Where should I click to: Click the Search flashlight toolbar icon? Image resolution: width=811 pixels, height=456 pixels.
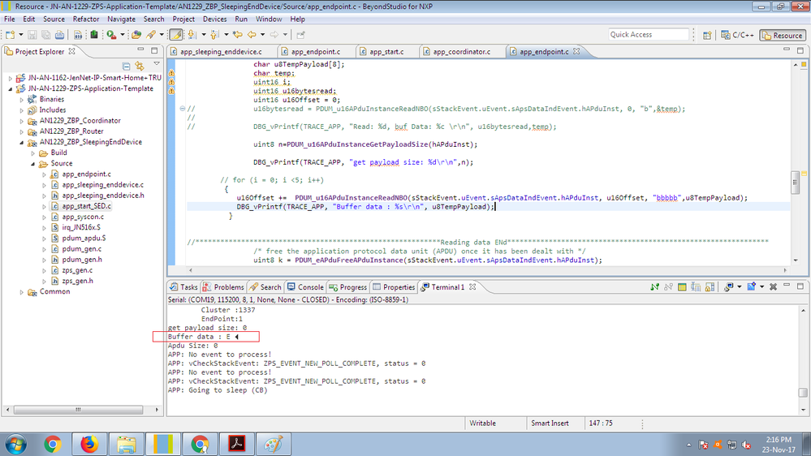click(x=151, y=35)
